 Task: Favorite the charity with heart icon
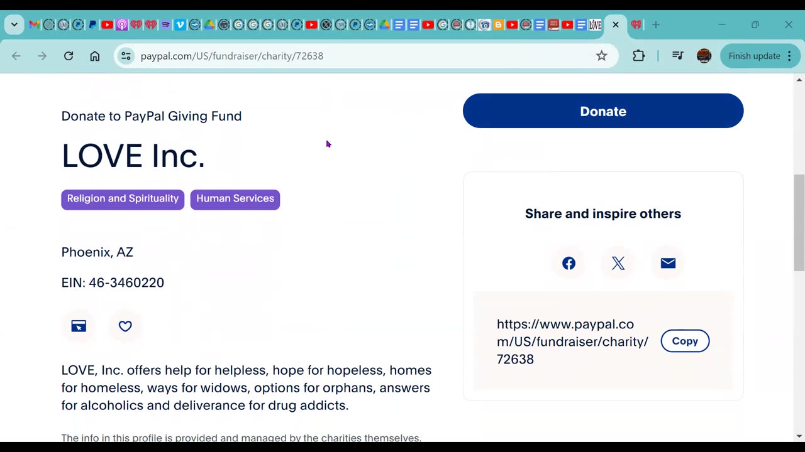[x=125, y=326]
